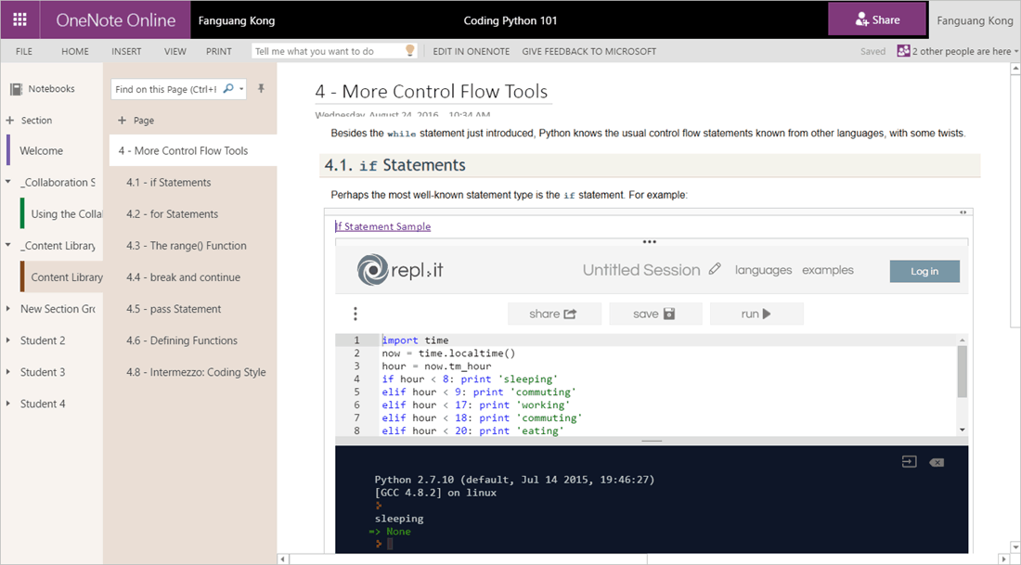The height and width of the screenshot is (565, 1021).
Task: Open the repl.it vertical dots menu
Action: (355, 314)
